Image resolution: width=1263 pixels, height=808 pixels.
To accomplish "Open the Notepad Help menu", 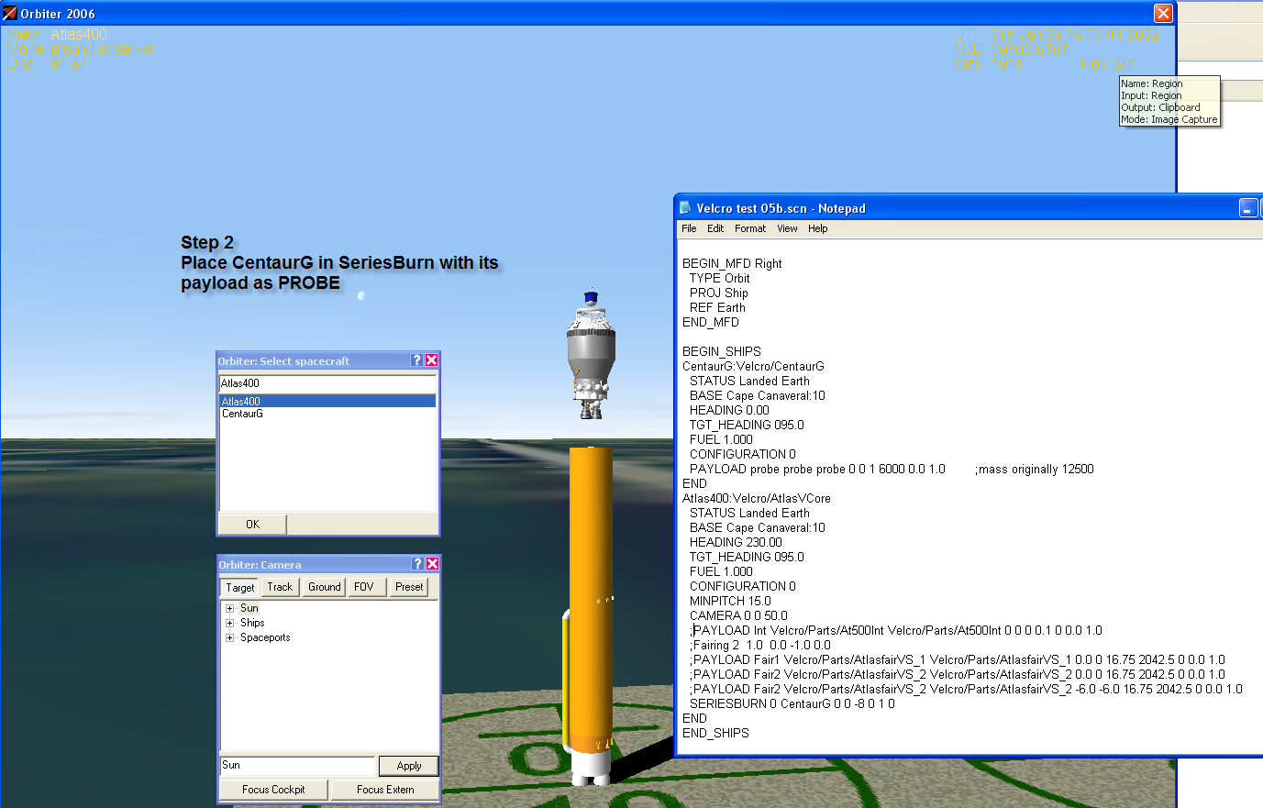I will (818, 228).
